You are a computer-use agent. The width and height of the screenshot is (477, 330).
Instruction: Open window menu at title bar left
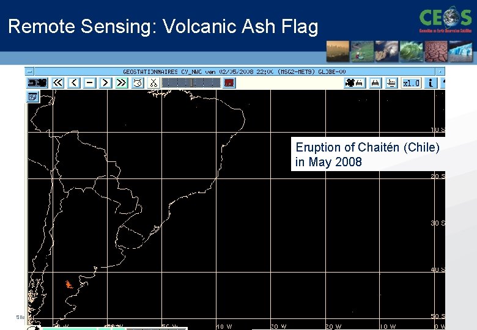coord(29,72)
